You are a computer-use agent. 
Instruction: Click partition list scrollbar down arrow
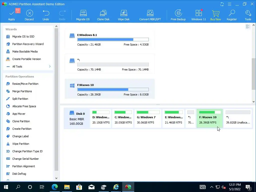click(253, 101)
